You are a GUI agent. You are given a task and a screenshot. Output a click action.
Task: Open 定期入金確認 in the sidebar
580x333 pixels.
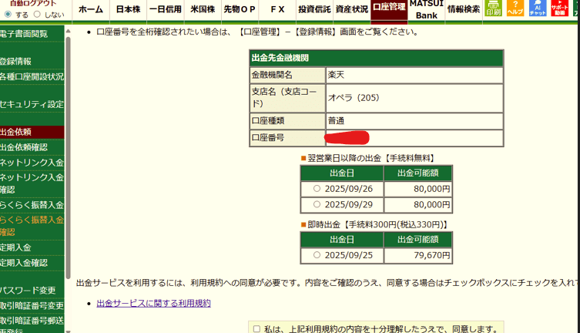click(x=24, y=263)
